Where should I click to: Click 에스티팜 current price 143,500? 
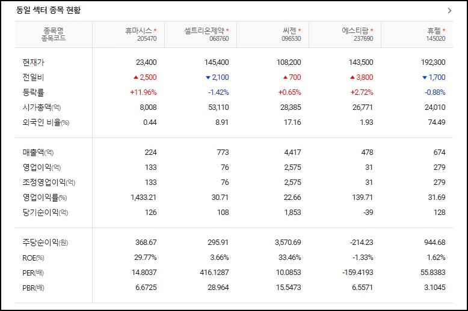coord(361,62)
